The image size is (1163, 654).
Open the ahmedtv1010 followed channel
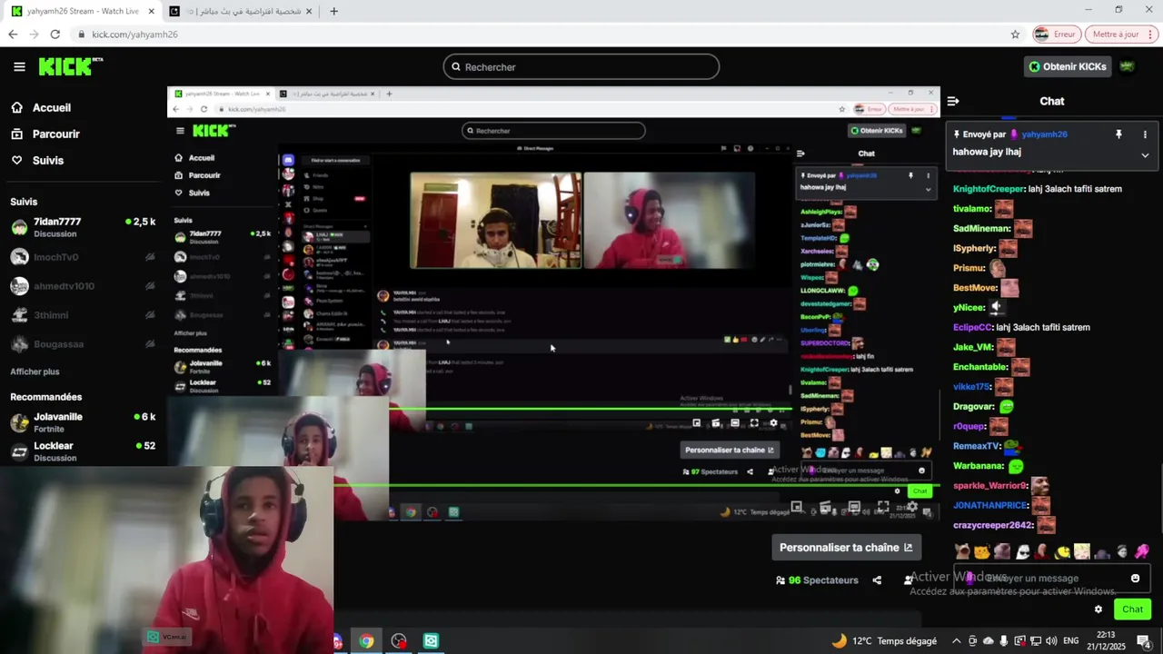pyautogui.click(x=83, y=286)
